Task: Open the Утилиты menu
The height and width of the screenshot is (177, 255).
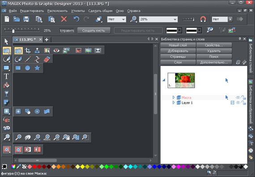Action: [x=78, y=11]
